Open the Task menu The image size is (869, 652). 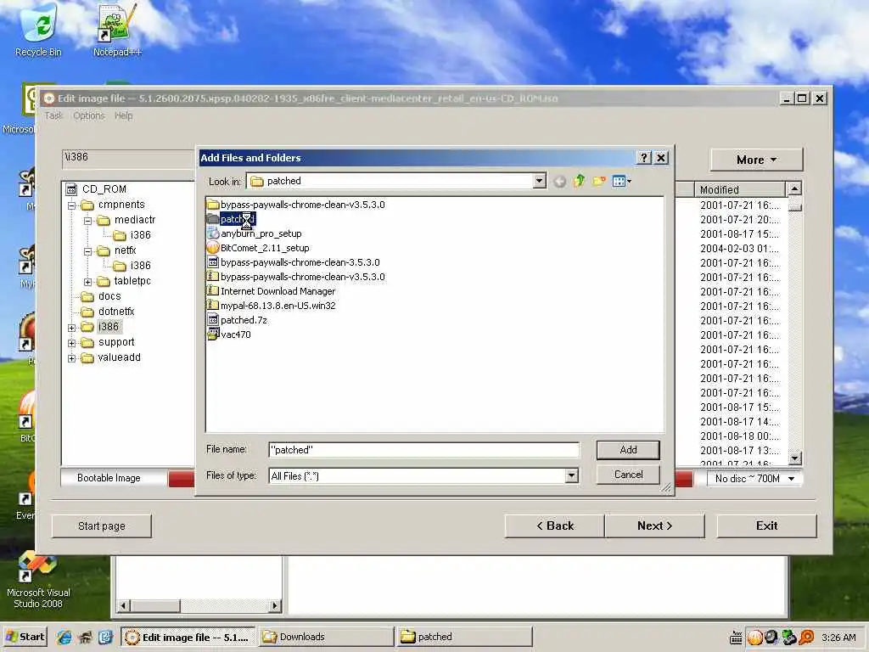coord(53,115)
